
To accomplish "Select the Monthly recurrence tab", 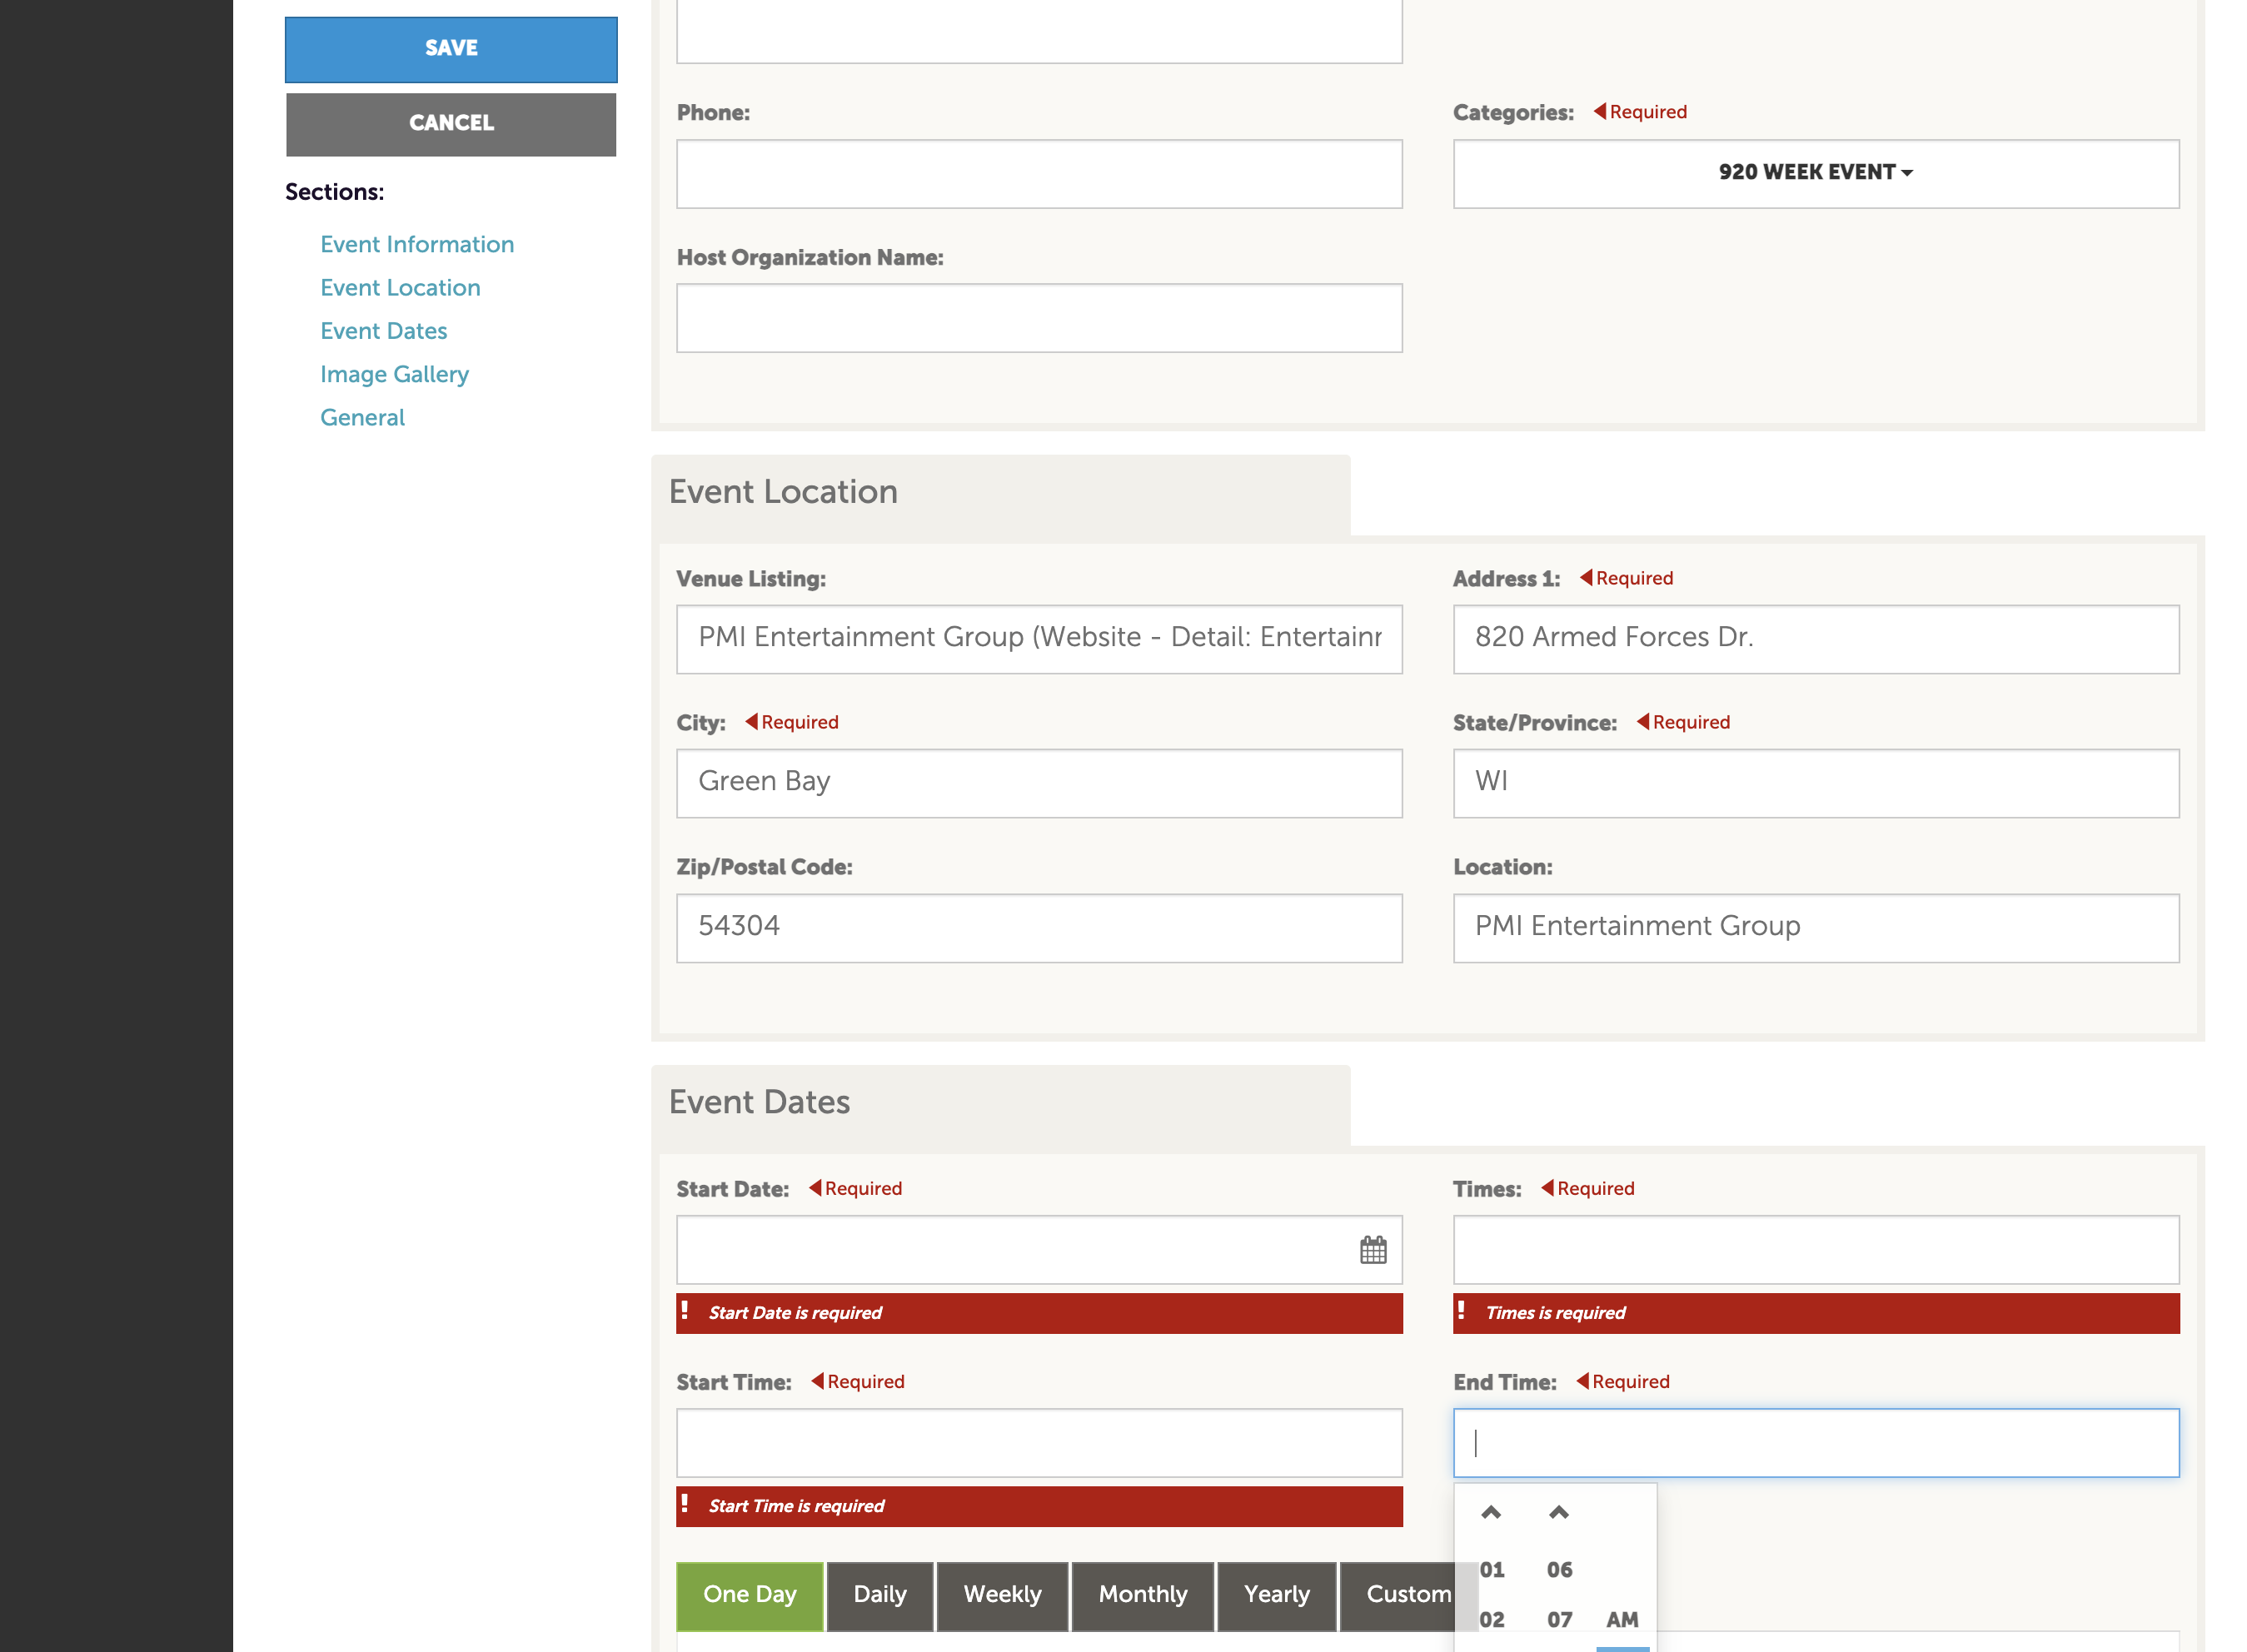I will [x=1143, y=1596].
